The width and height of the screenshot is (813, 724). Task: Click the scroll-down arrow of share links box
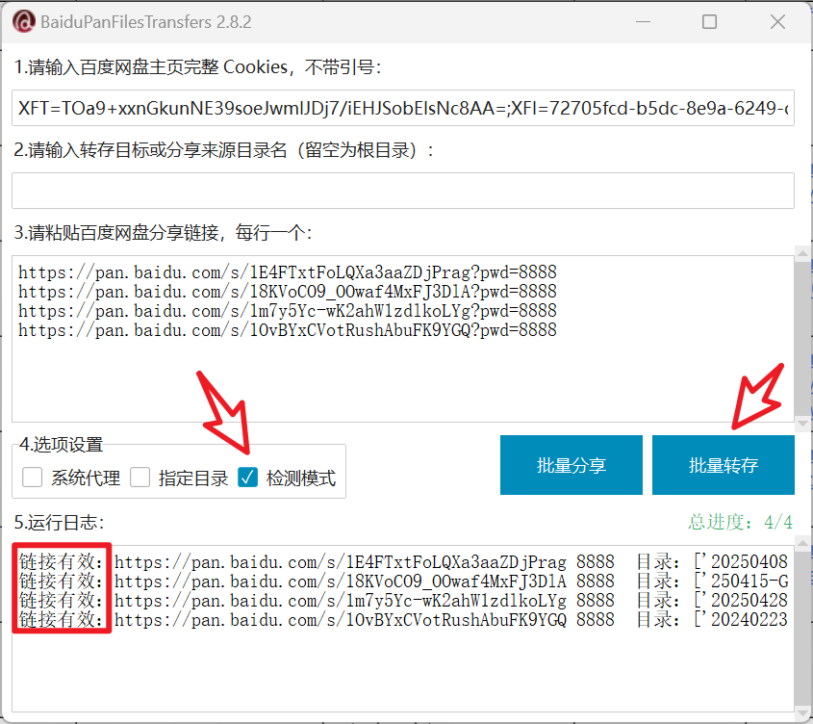pyautogui.click(x=801, y=423)
